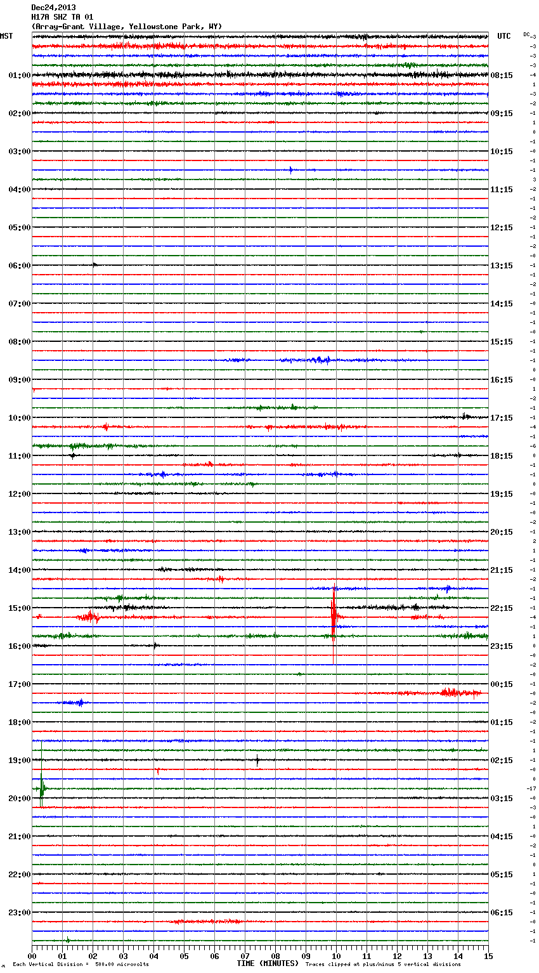
Task: Click the 10:15 UTC time label
Action: [502, 152]
